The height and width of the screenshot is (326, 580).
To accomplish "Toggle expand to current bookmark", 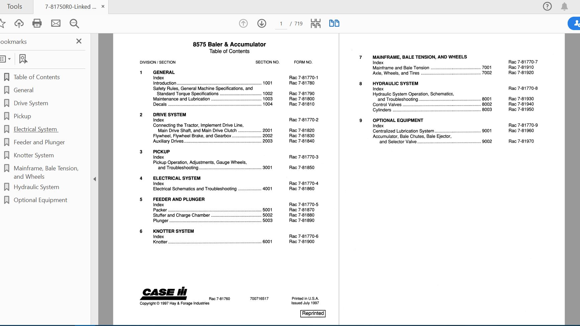I will pos(23,59).
